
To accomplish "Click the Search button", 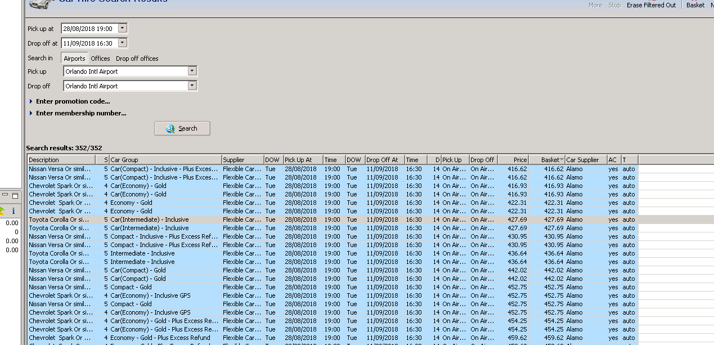I will point(182,128).
